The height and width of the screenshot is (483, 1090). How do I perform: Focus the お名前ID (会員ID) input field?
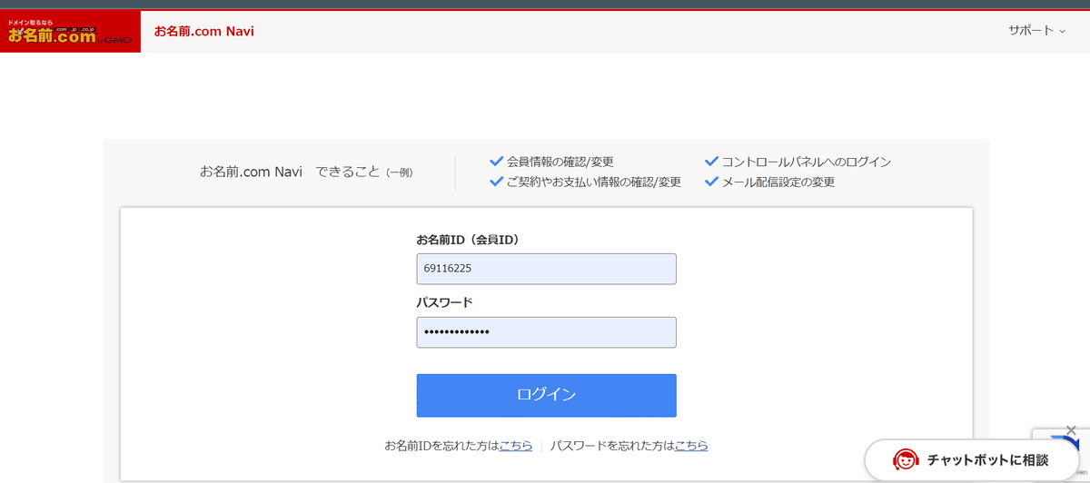point(546,269)
